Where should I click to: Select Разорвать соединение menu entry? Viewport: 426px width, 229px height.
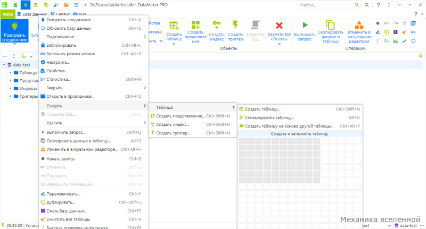coord(94,20)
